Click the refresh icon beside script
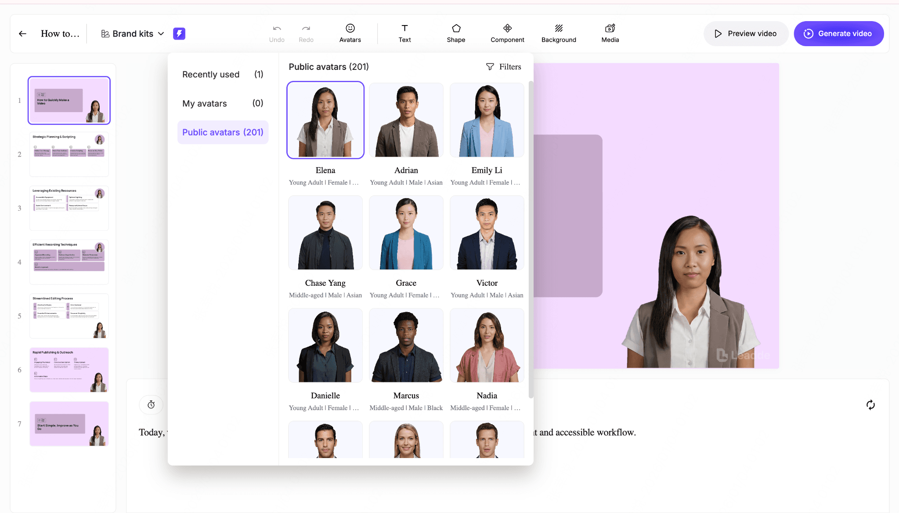The width and height of the screenshot is (899, 513). coord(870,405)
